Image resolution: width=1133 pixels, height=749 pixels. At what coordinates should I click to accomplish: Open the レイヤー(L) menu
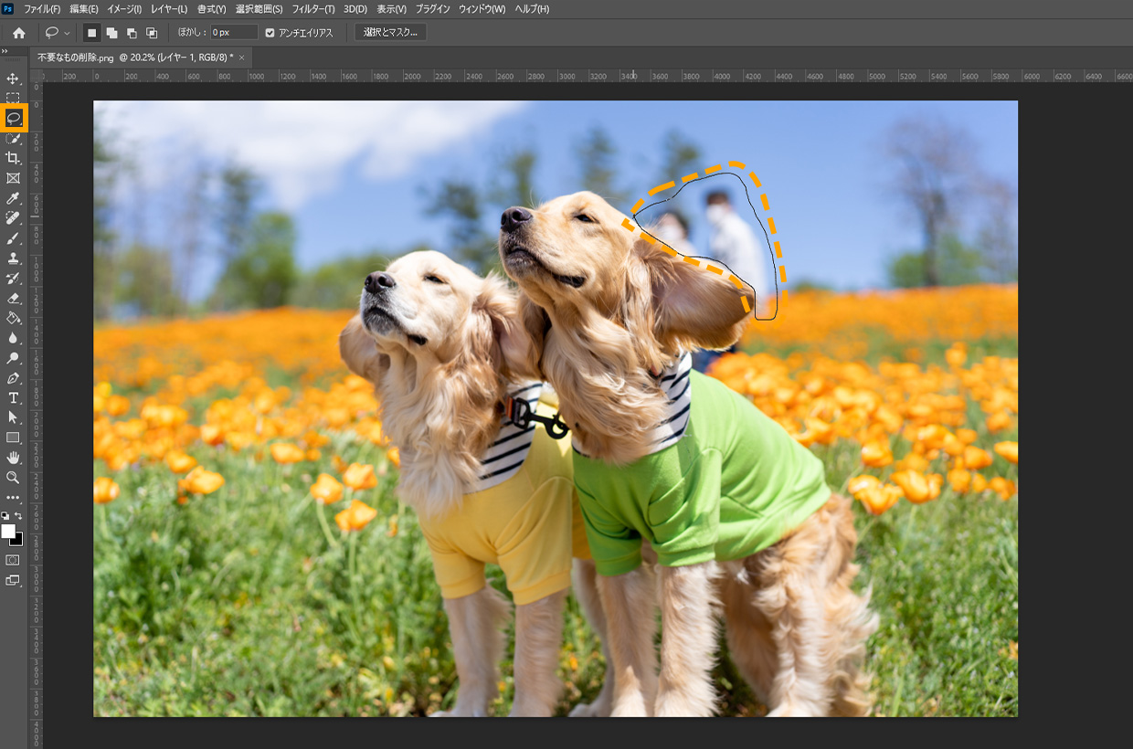[169, 8]
